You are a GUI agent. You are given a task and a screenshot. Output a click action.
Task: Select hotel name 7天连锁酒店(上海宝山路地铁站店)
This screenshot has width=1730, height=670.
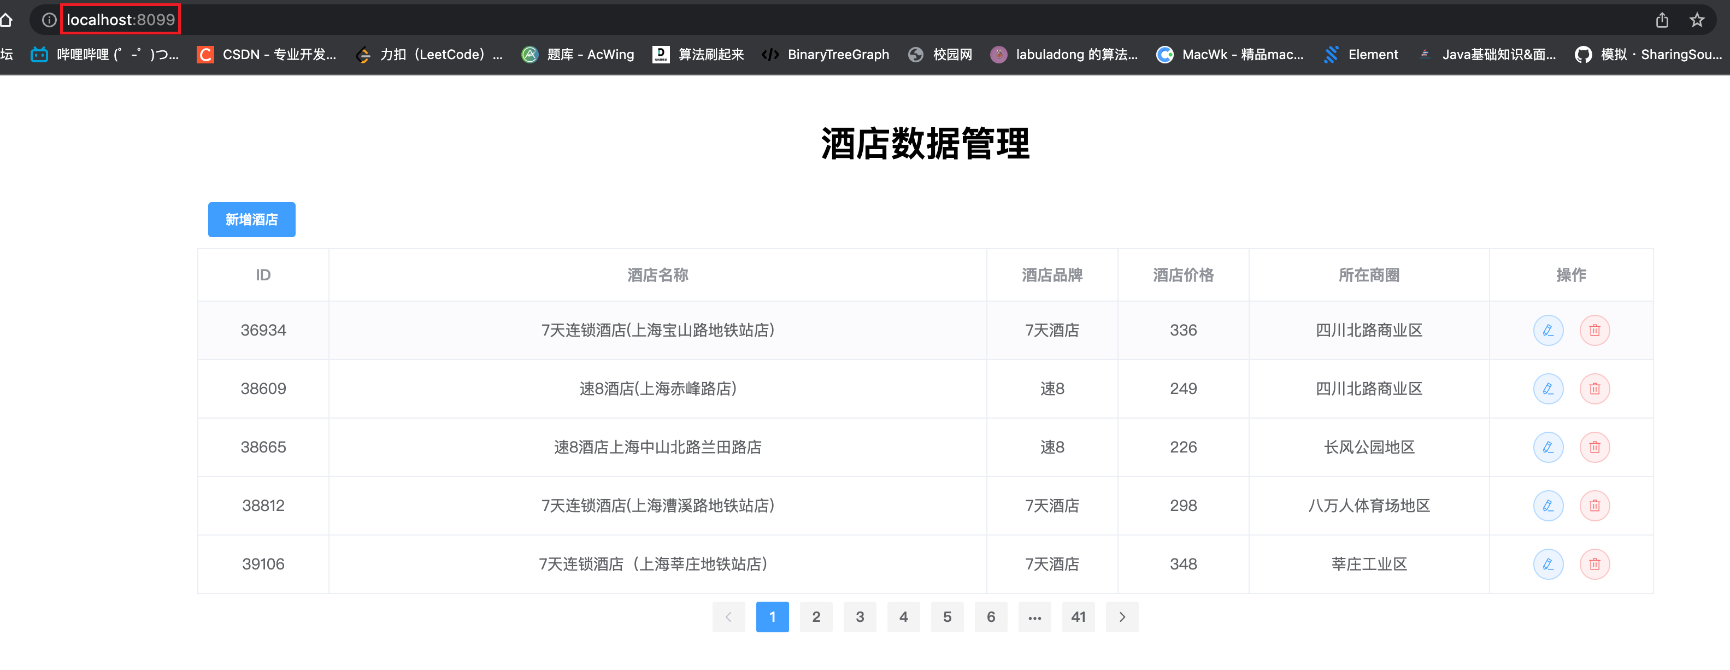(x=657, y=330)
